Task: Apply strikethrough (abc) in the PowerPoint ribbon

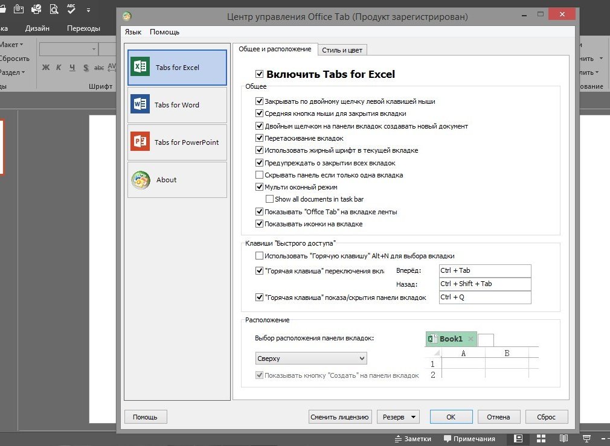Action: click(99, 68)
